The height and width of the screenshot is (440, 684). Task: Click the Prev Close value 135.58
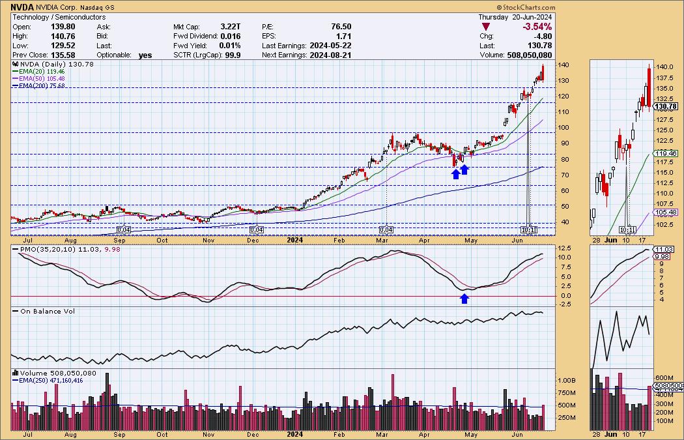tap(63, 55)
